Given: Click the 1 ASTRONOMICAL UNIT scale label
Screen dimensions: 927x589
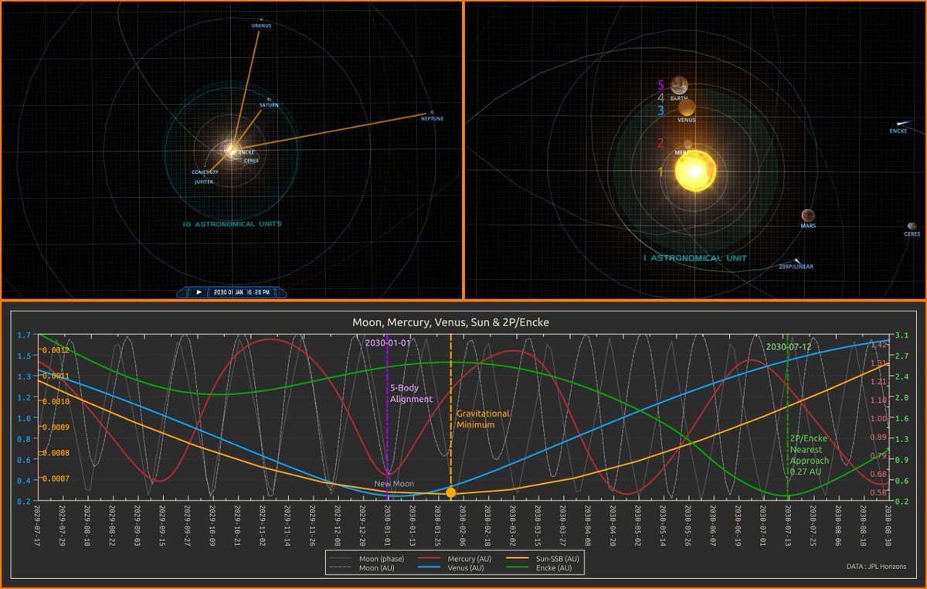Looking at the screenshot, I should 694,258.
